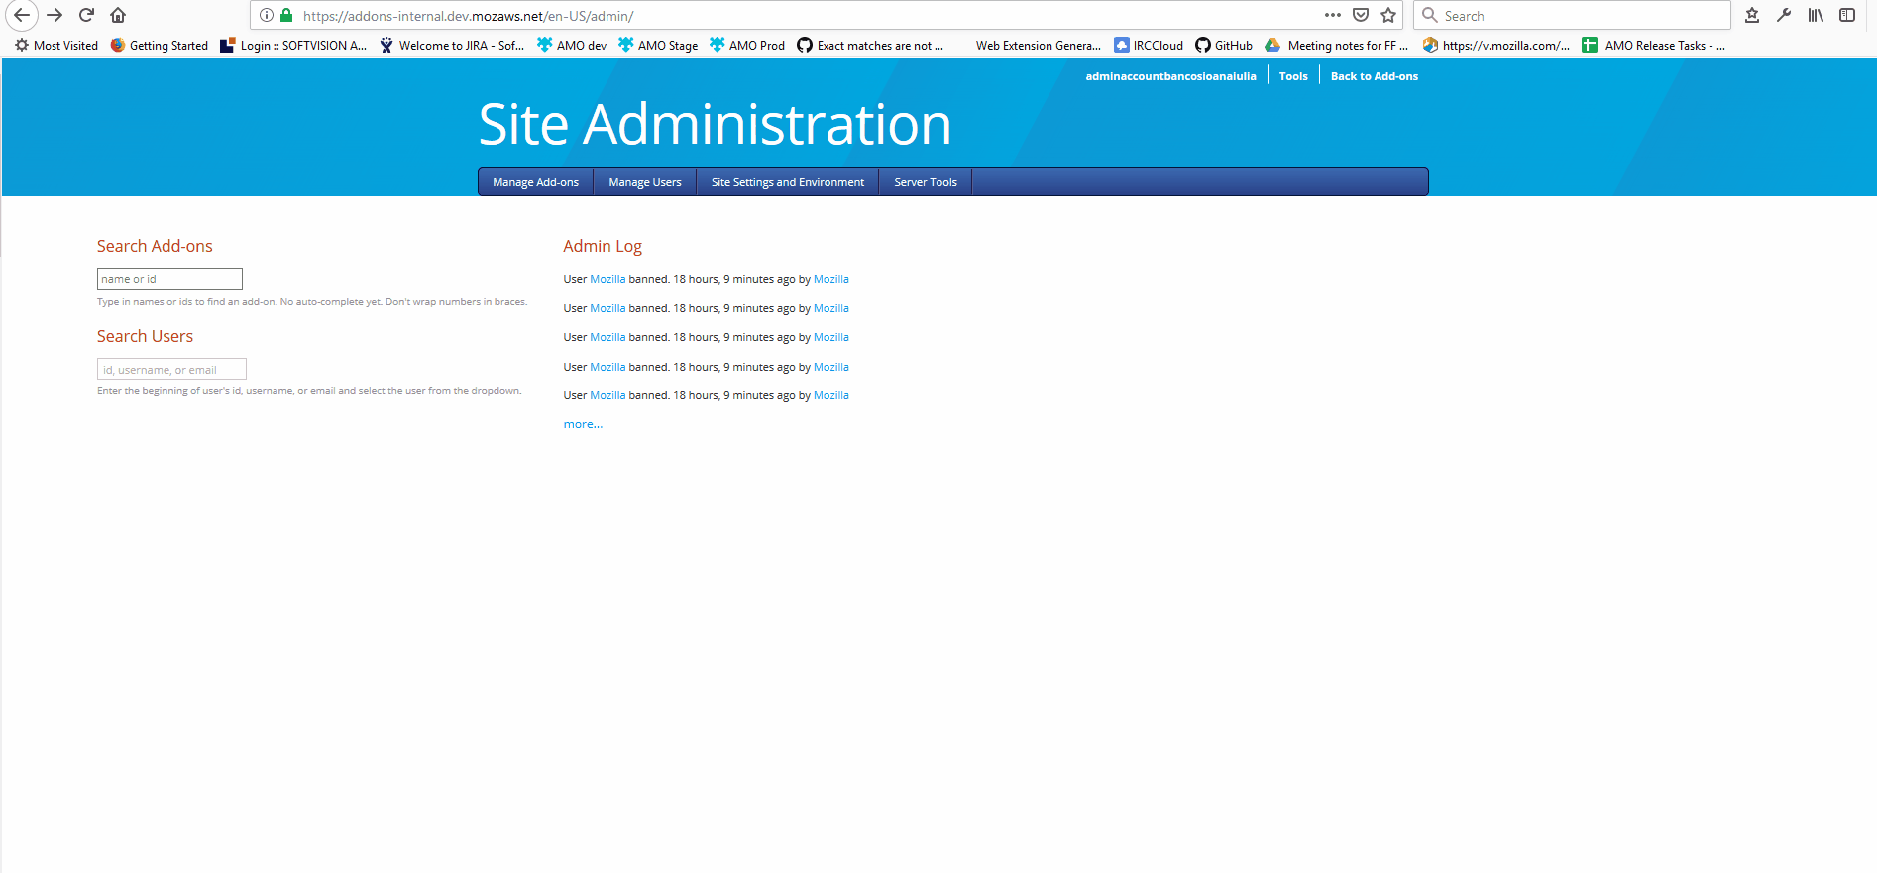Open Most Visited bookmarks folder
Viewport: 1877px width, 873px height.
[56, 45]
